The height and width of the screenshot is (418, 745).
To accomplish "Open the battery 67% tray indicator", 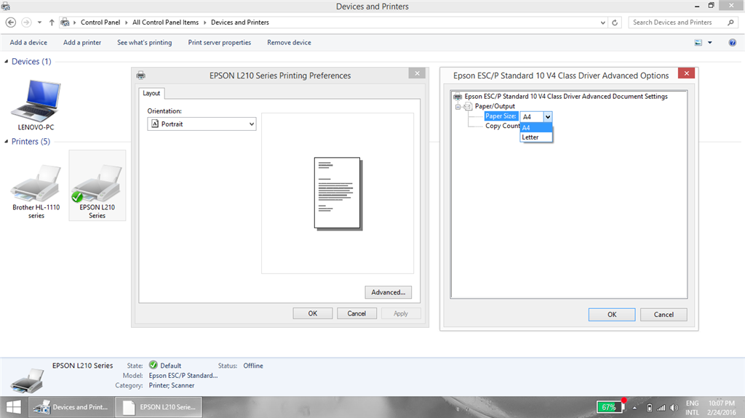I will (x=610, y=407).
